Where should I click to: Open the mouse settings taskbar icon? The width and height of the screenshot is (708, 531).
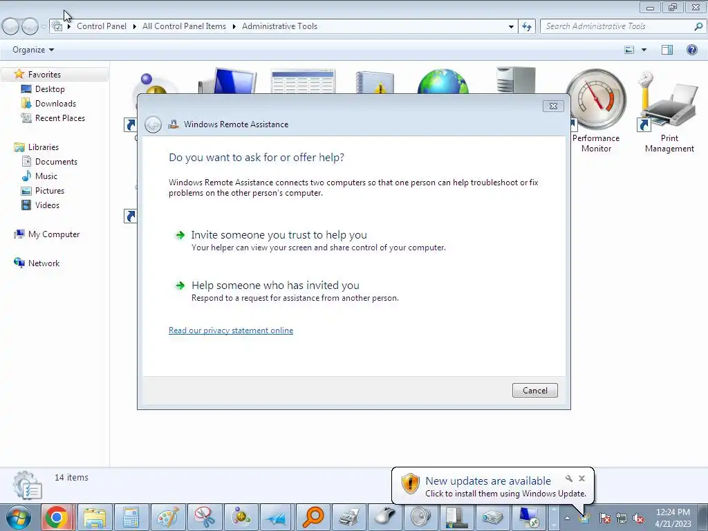[x=385, y=517]
